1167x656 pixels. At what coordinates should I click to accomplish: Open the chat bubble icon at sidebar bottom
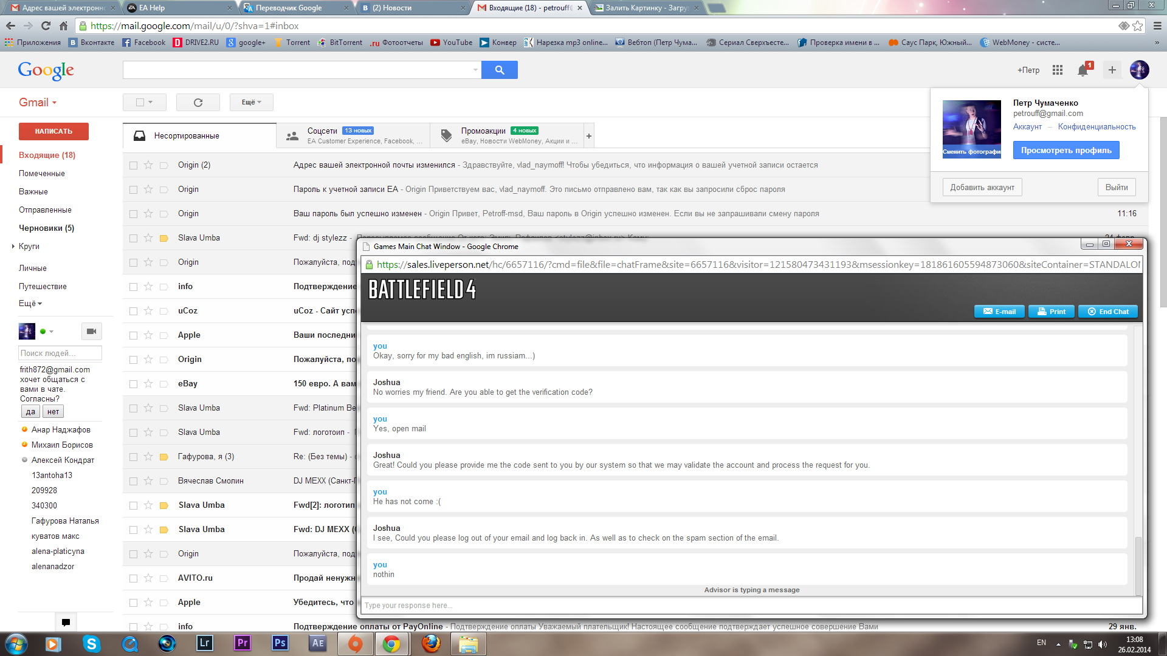coord(66,622)
